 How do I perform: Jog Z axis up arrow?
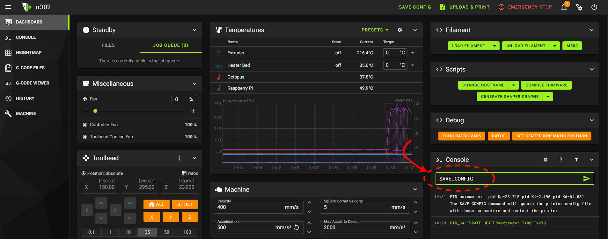pos(130,203)
